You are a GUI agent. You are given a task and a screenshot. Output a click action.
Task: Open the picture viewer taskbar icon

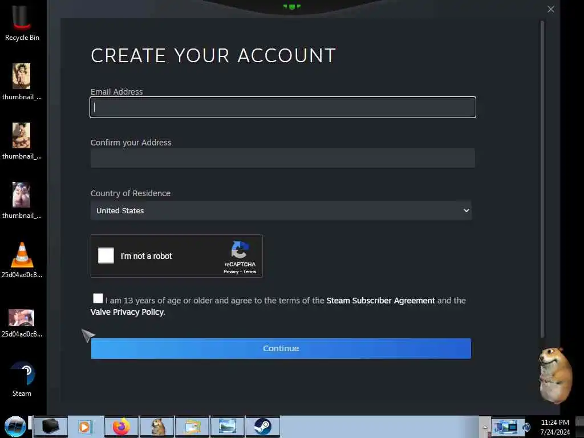(228, 427)
